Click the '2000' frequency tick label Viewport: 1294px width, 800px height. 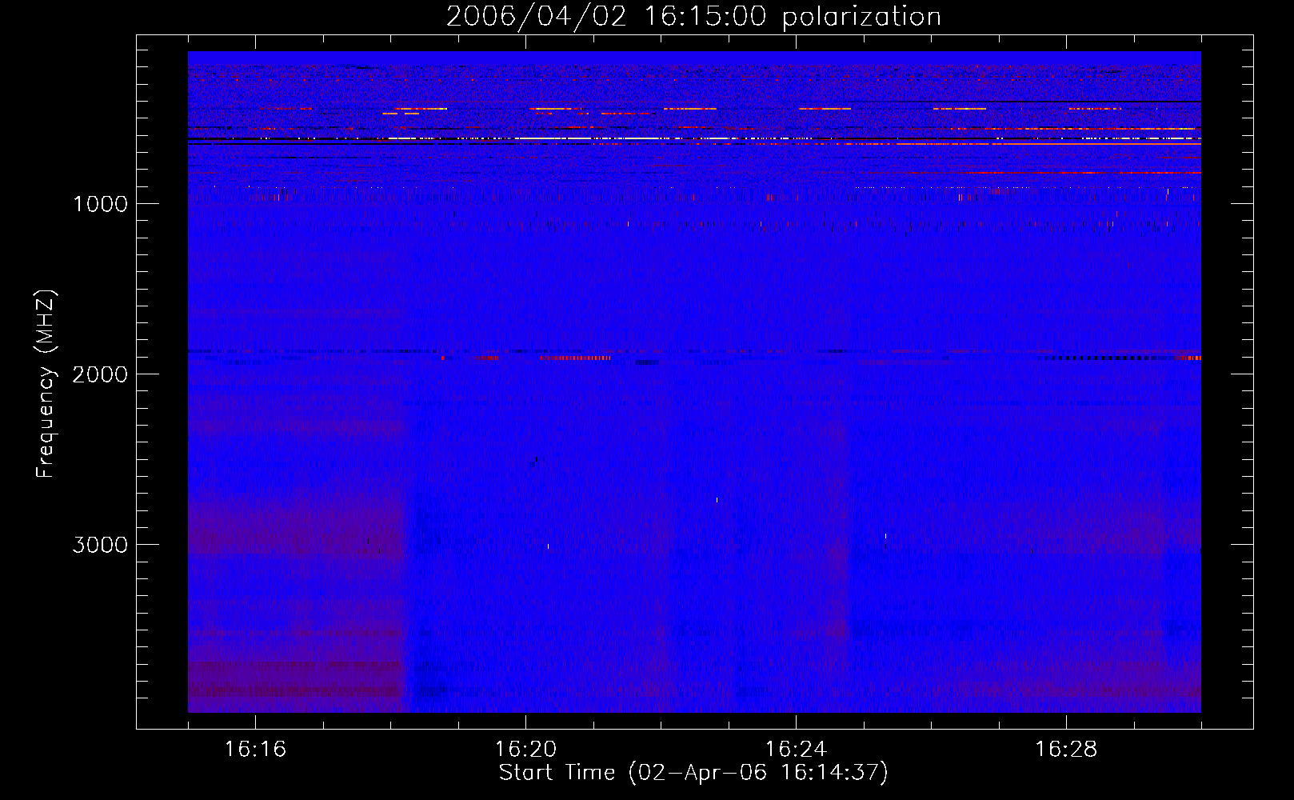click(x=100, y=374)
